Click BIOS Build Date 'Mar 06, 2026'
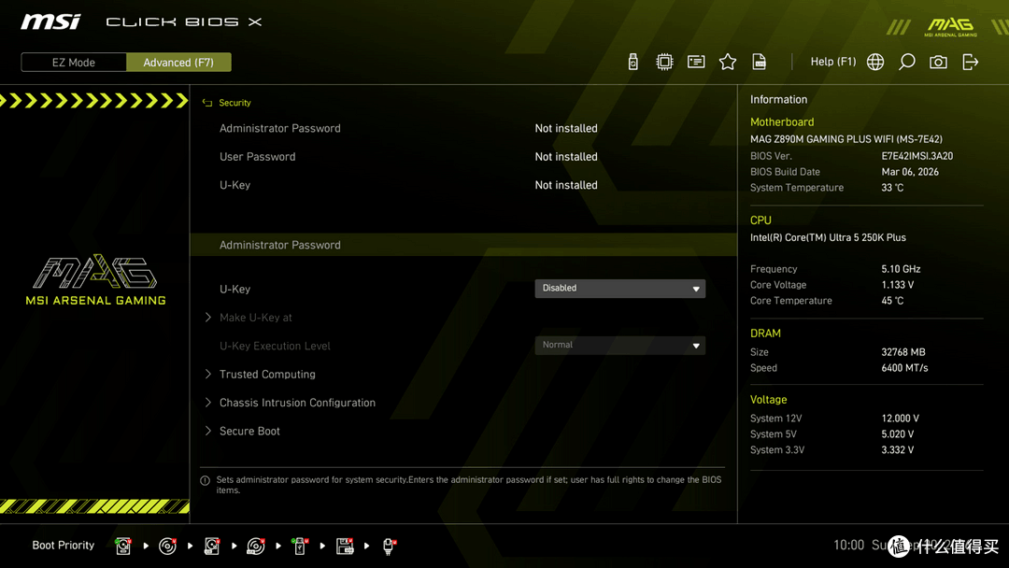This screenshot has width=1009, height=568. [910, 172]
